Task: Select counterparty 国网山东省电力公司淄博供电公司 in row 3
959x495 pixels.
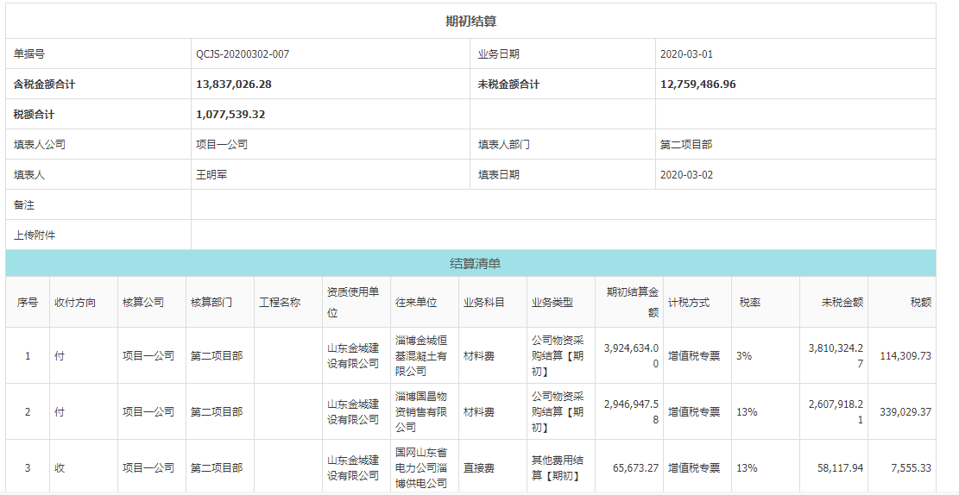Action: 420,468
